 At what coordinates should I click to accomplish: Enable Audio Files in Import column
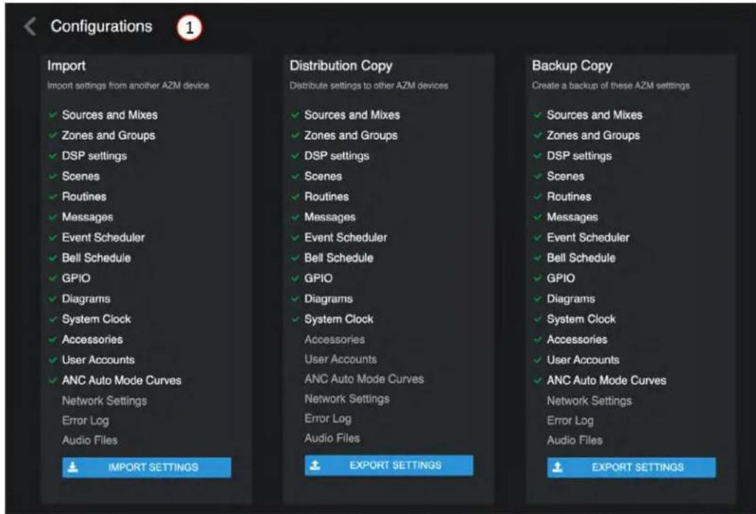(90, 440)
